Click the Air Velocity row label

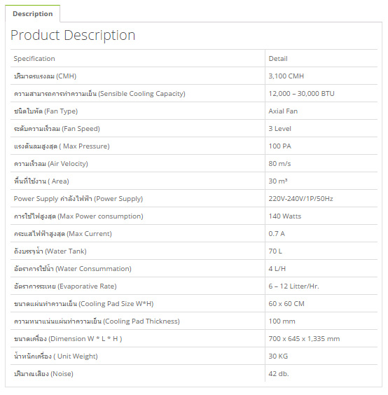pyautogui.click(x=51, y=163)
